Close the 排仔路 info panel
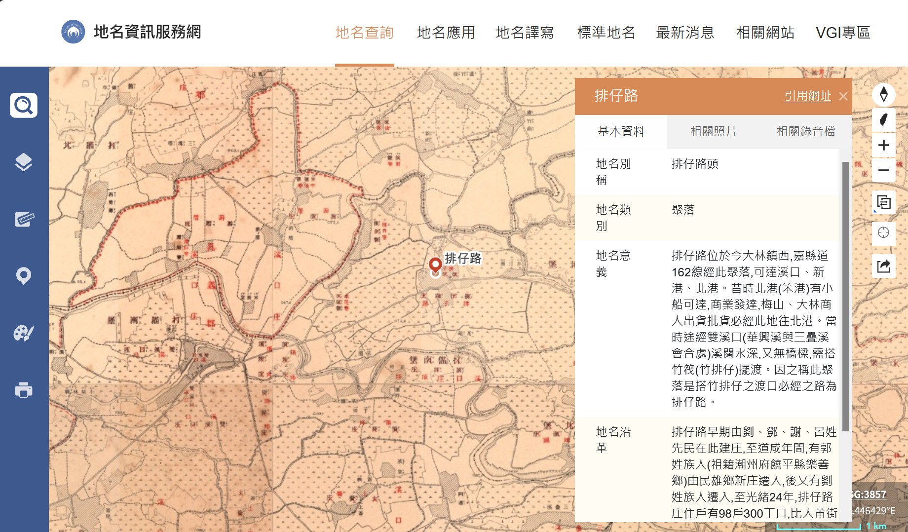908x532 pixels. click(843, 96)
